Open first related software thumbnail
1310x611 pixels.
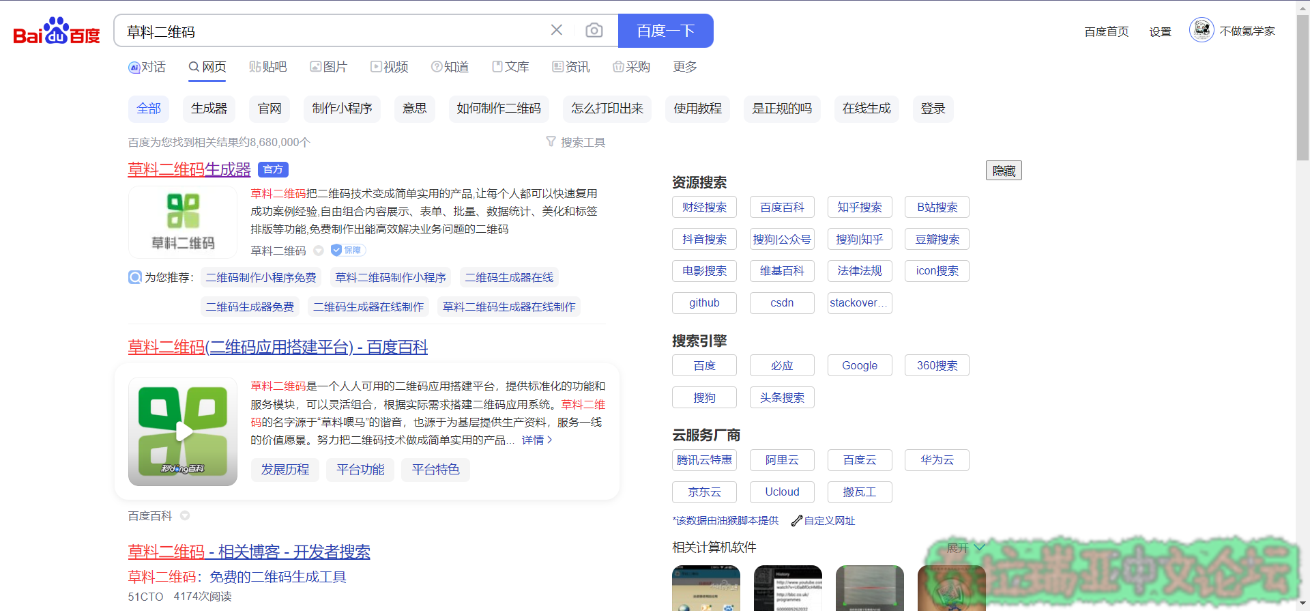pyautogui.click(x=706, y=588)
